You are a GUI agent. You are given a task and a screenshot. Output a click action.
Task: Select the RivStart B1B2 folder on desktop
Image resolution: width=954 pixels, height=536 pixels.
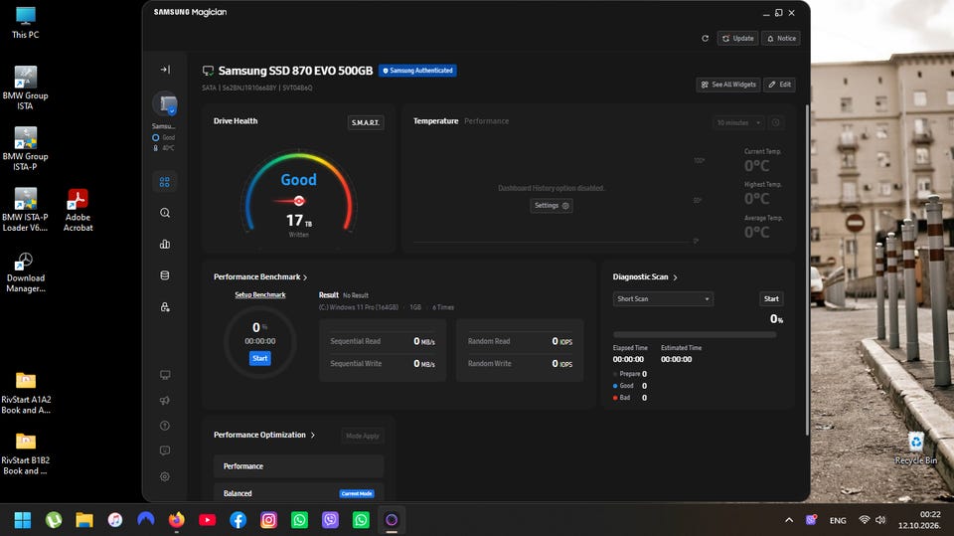coord(25,453)
